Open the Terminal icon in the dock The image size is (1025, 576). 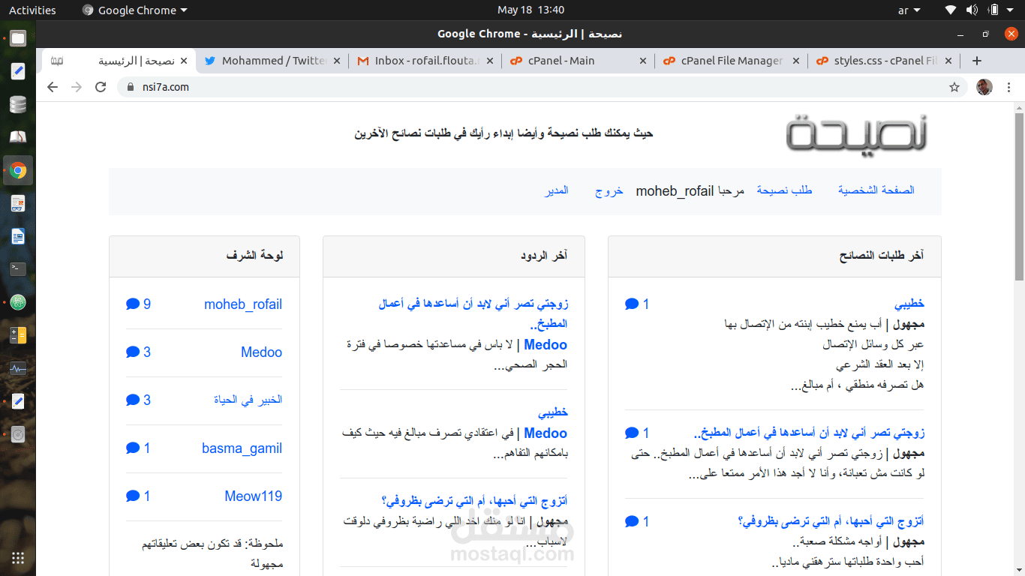coord(18,269)
